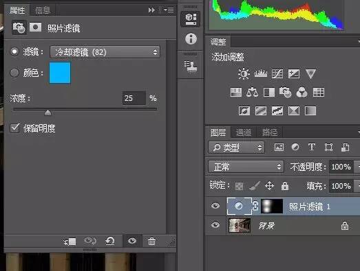360x271 pixels.
Task: Switch to the 信息 tab
Action: (x=43, y=10)
